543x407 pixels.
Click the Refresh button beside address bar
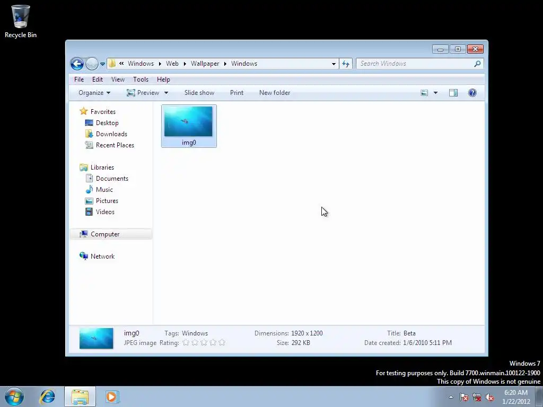pyautogui.click(x=346, y=64)
